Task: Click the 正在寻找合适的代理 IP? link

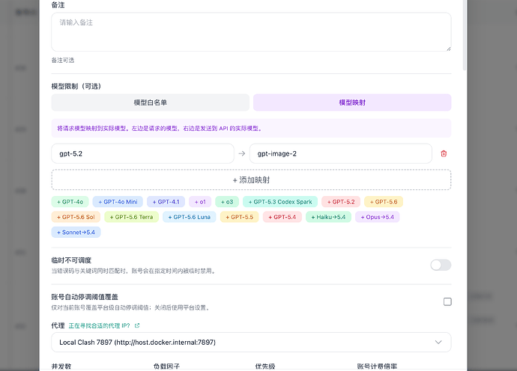Action: (99, 325)
